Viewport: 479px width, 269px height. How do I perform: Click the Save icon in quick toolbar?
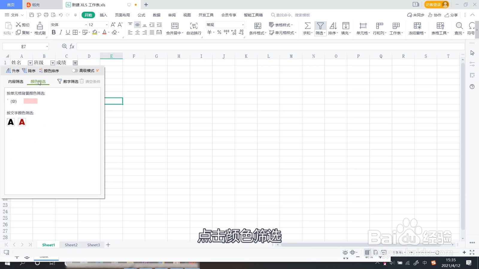coord(32,15)
